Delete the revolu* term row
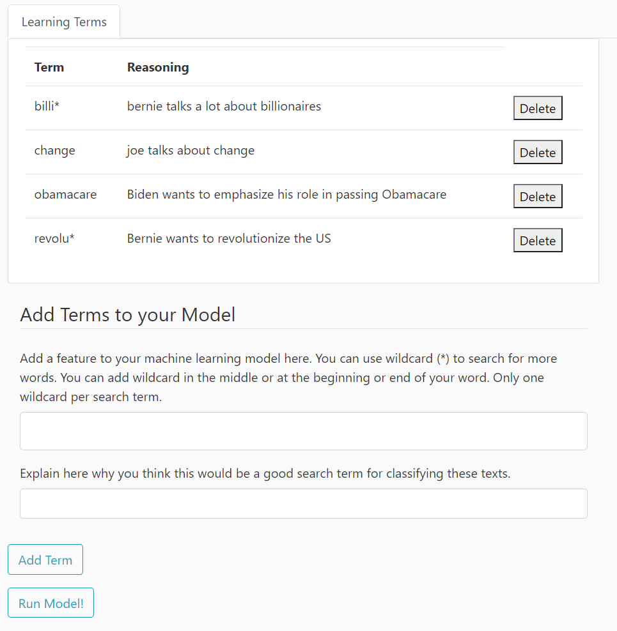The image size is (617, 631). click(x=537, y=241)
